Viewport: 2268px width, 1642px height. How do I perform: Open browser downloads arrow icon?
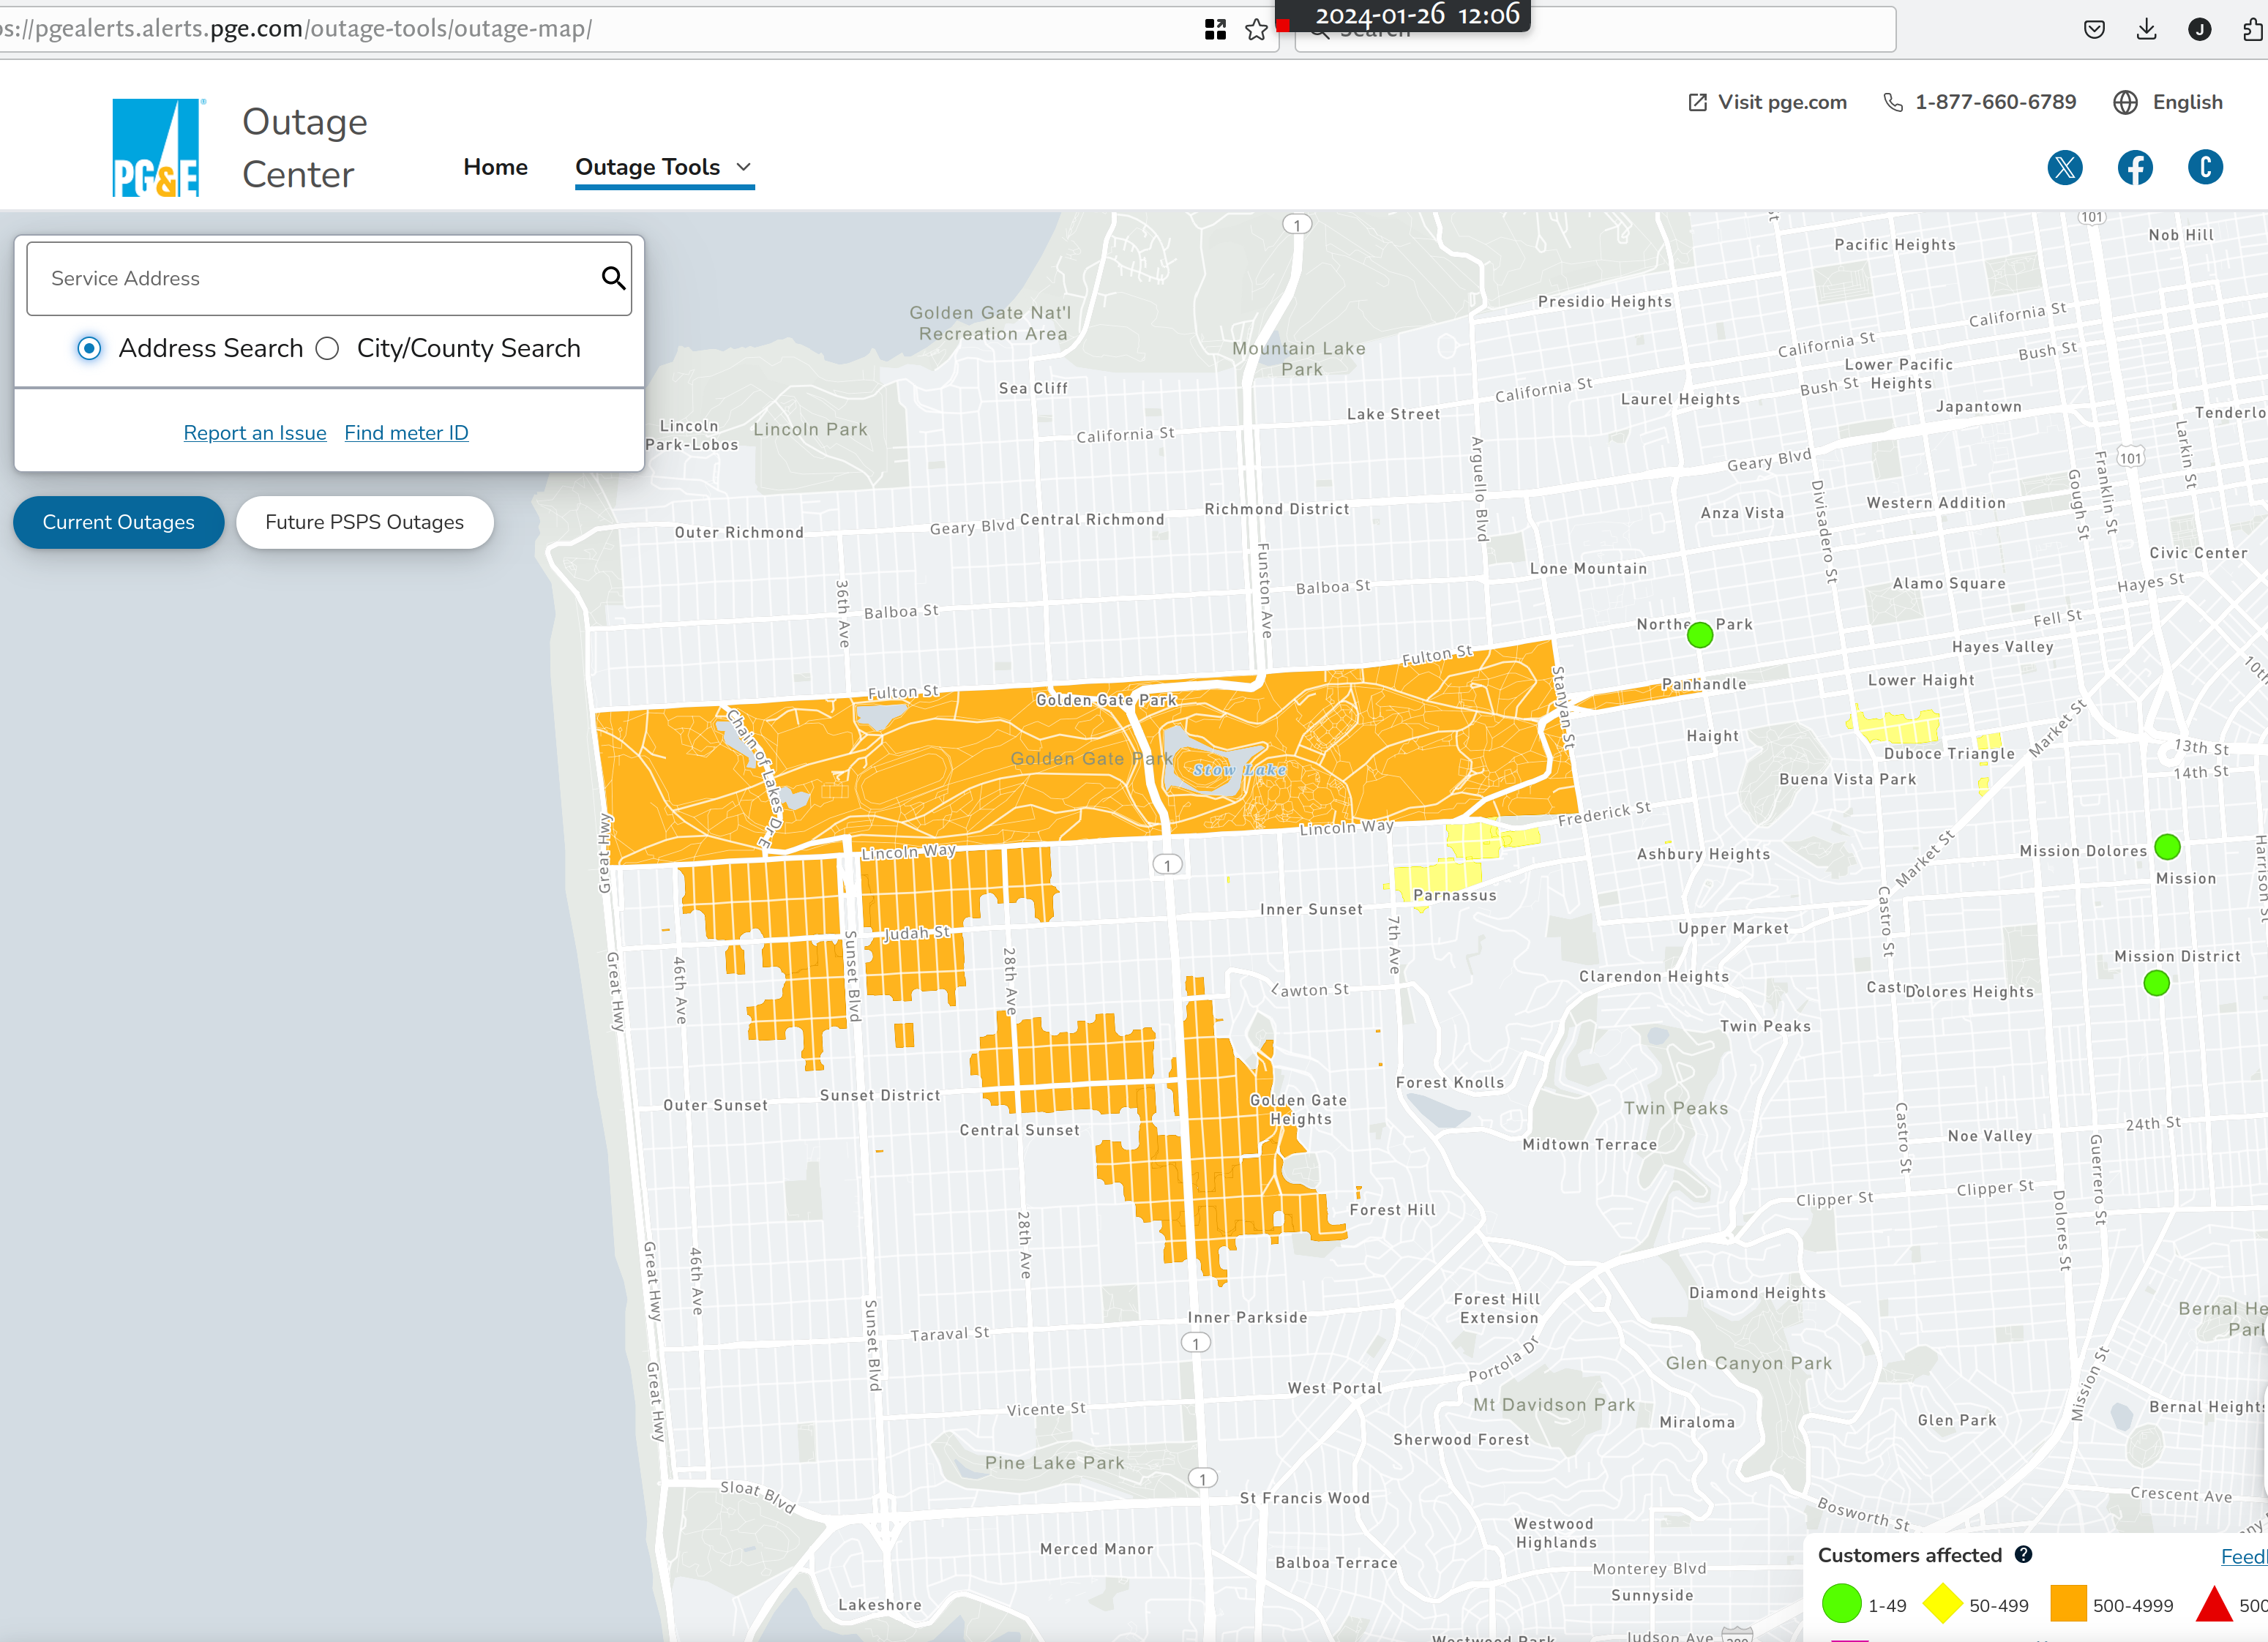pyautogui.click(x=2146, y=29)
